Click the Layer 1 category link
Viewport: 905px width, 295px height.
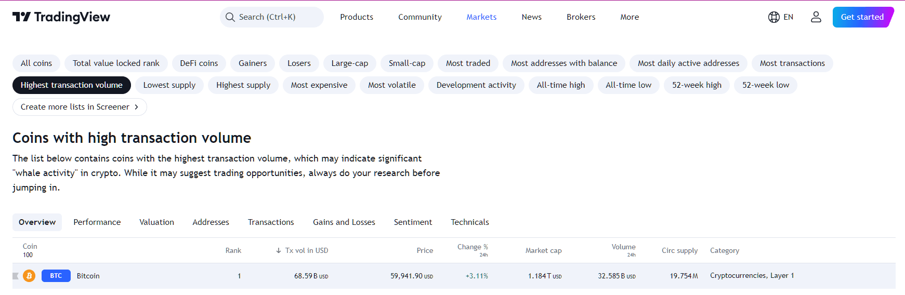(782, 276)
